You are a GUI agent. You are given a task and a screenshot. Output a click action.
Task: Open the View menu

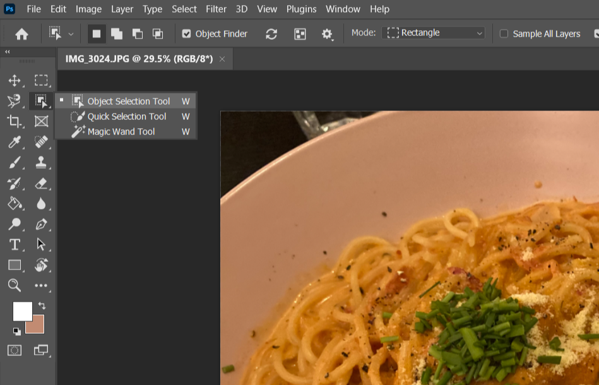[266, 9]
